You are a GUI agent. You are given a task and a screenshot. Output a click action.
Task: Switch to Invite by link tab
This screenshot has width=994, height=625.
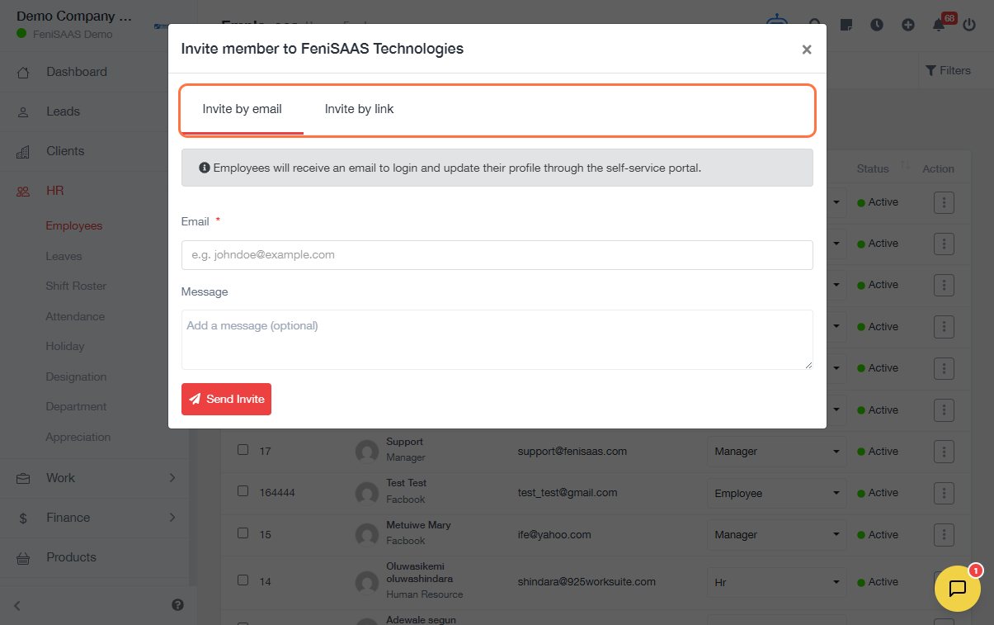[359, 109]
